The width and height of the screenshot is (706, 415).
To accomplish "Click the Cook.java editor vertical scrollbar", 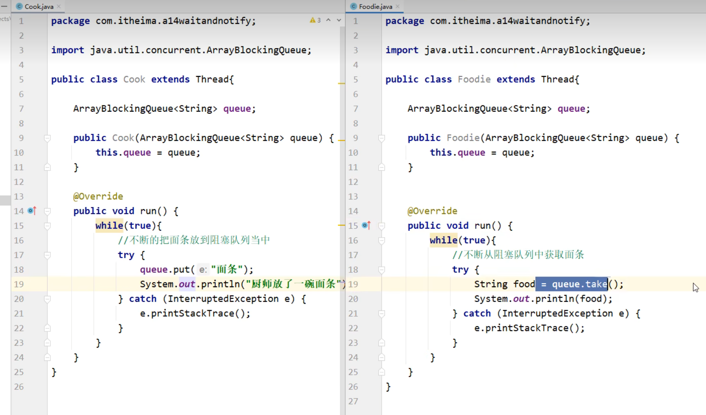I will pos(342,151).
